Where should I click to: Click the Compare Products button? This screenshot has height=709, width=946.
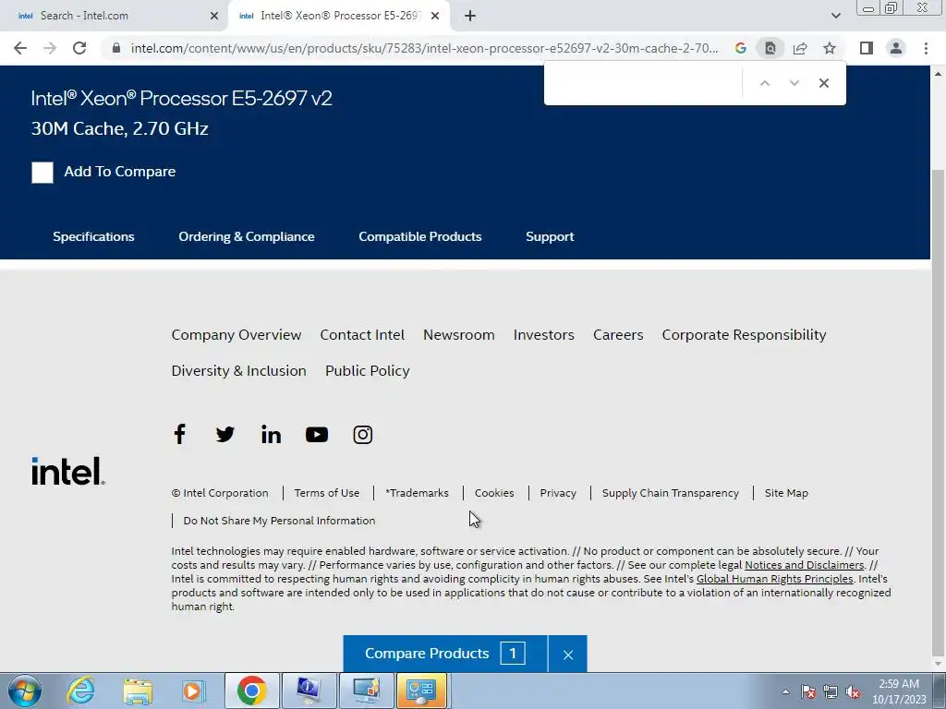(x=445, y=654)
